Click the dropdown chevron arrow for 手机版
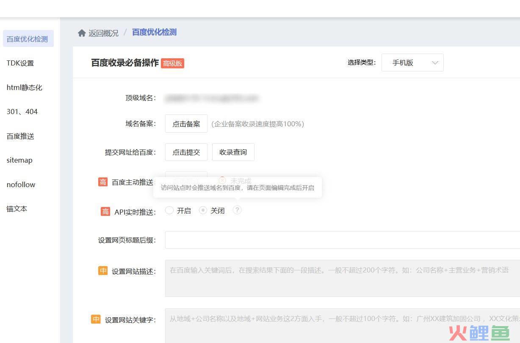 (x=435, y=63)
